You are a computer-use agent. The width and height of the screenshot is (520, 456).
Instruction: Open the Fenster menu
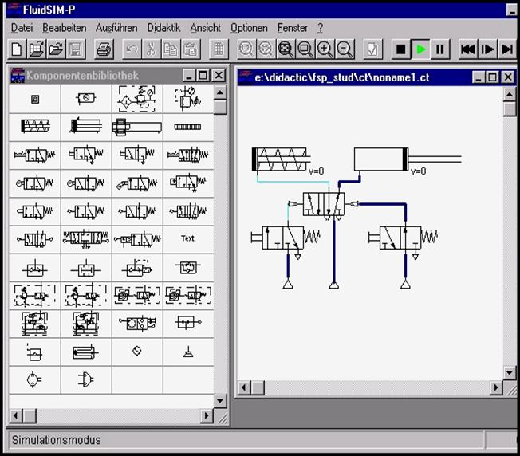pos(293,28)
